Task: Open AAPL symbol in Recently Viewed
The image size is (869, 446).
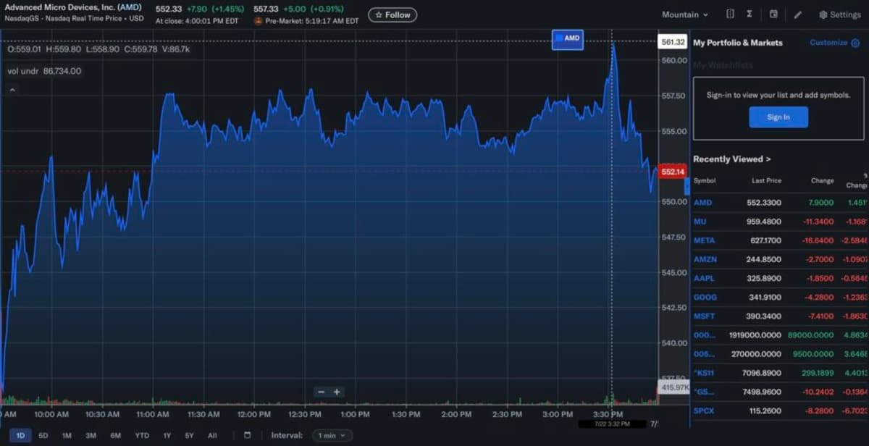Action: click(x=704, y=278)
